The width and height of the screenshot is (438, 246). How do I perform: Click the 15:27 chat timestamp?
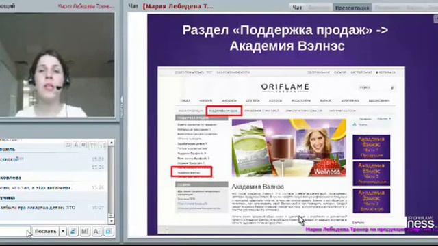pyautogui.click(x=98, y=208)
